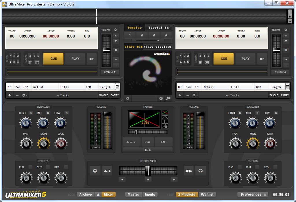Click the crossfader slider handle
The height and width of the screenshot is (202, 296).
(148, 171)
